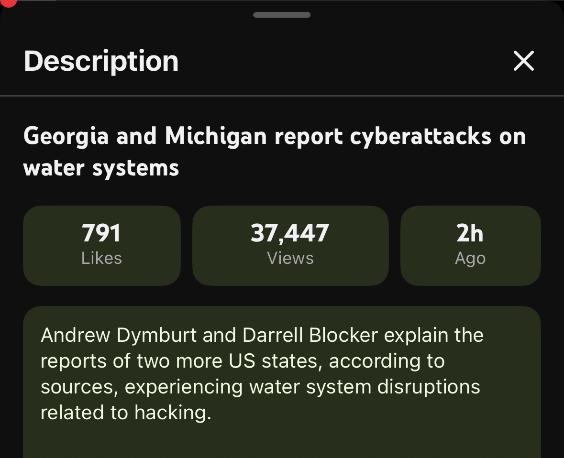Click the name Andrew Dymburt in description
This screenshot has height=458, width=564.
click(119, 335)
